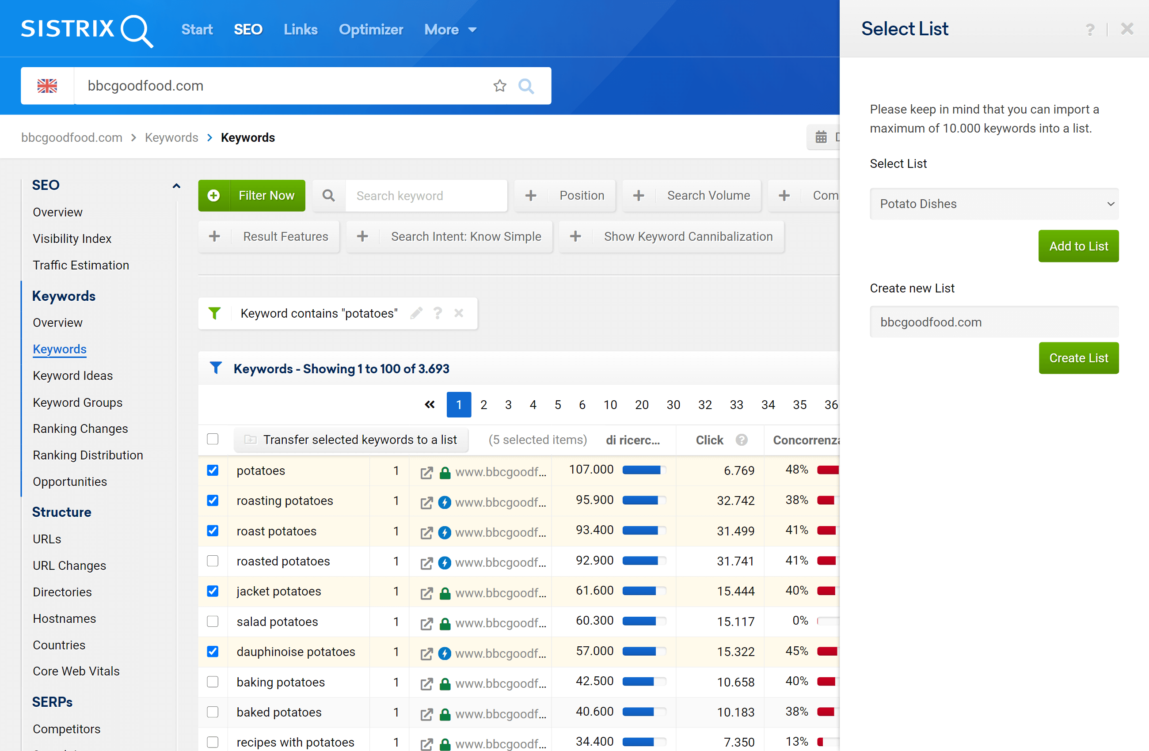Image resolution: width=1149 pixels, height=751 pixels.
Task: Go to results page 10
Action: pyautogui.click(x=610, y=405)
